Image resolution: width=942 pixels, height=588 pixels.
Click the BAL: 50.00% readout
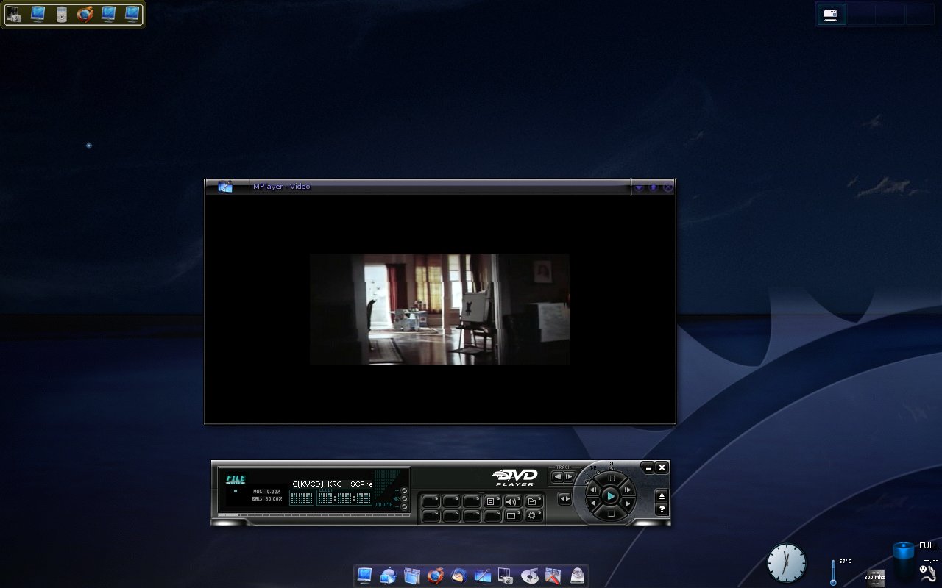(x=267, y=499)
